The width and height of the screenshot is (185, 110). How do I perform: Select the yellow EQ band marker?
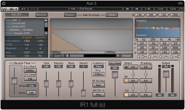(x=153, y=28)
